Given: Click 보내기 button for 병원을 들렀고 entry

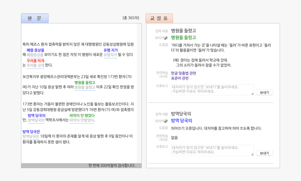Looking at the screenshot, I should pyautogui.click(x=264, y=93).
